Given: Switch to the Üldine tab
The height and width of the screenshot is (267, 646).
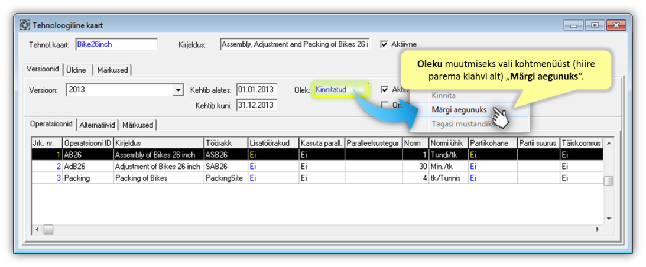Looking at the screenshot, I should [76, 70].
